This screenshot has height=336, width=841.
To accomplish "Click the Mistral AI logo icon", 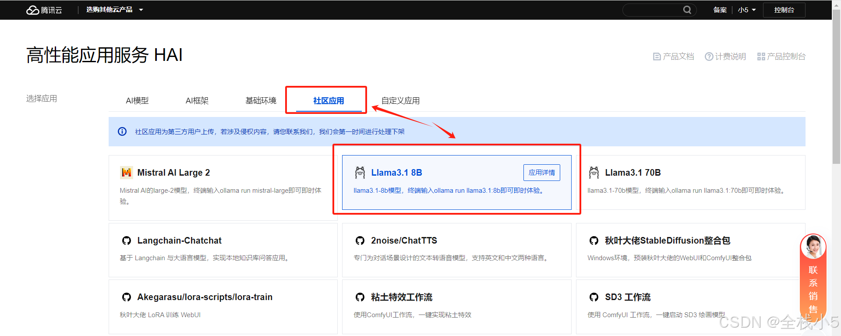I will tap(127, 173).
